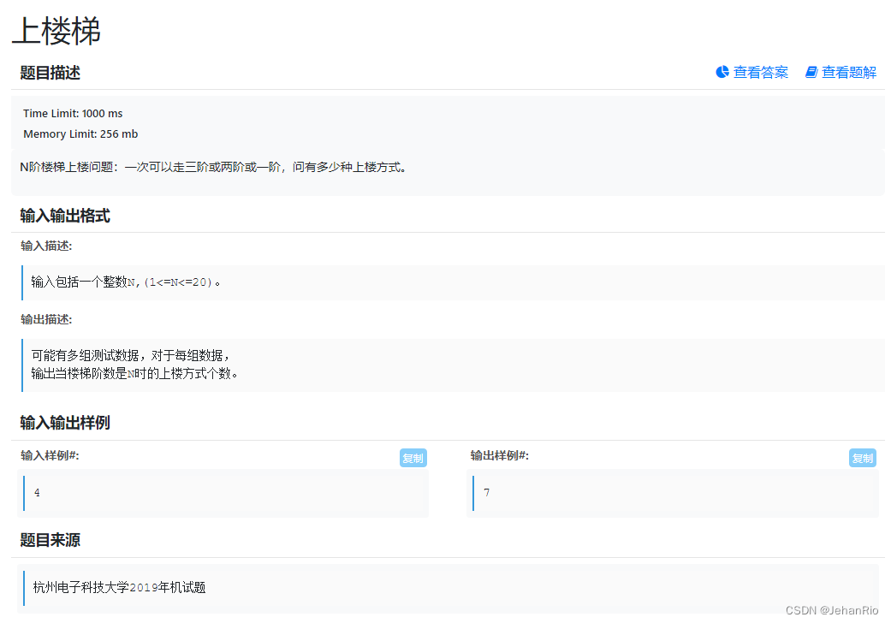Click the line 输出当楼梯阶数是N时的上楼方式个数。
The width and height of the screenshot is (891, 623).
[134, 374]
